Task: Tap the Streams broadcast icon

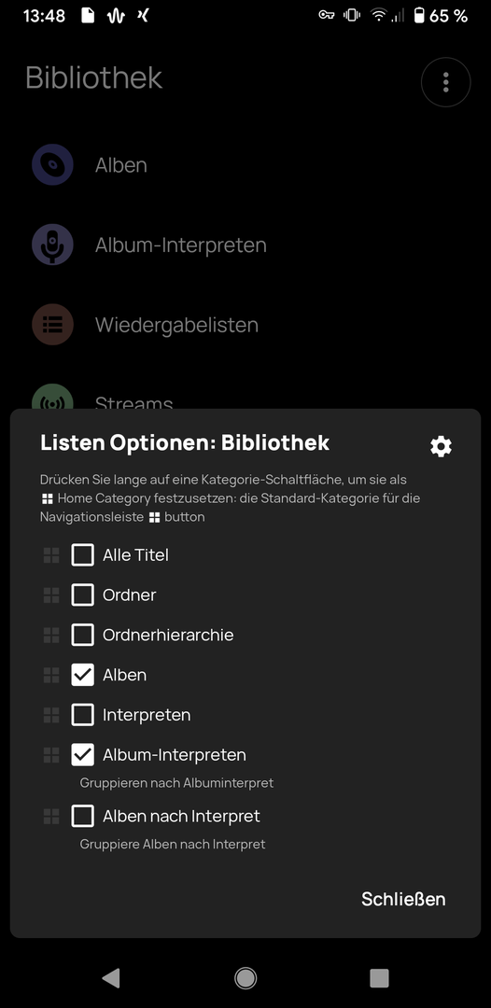Action: pos(52,398)
